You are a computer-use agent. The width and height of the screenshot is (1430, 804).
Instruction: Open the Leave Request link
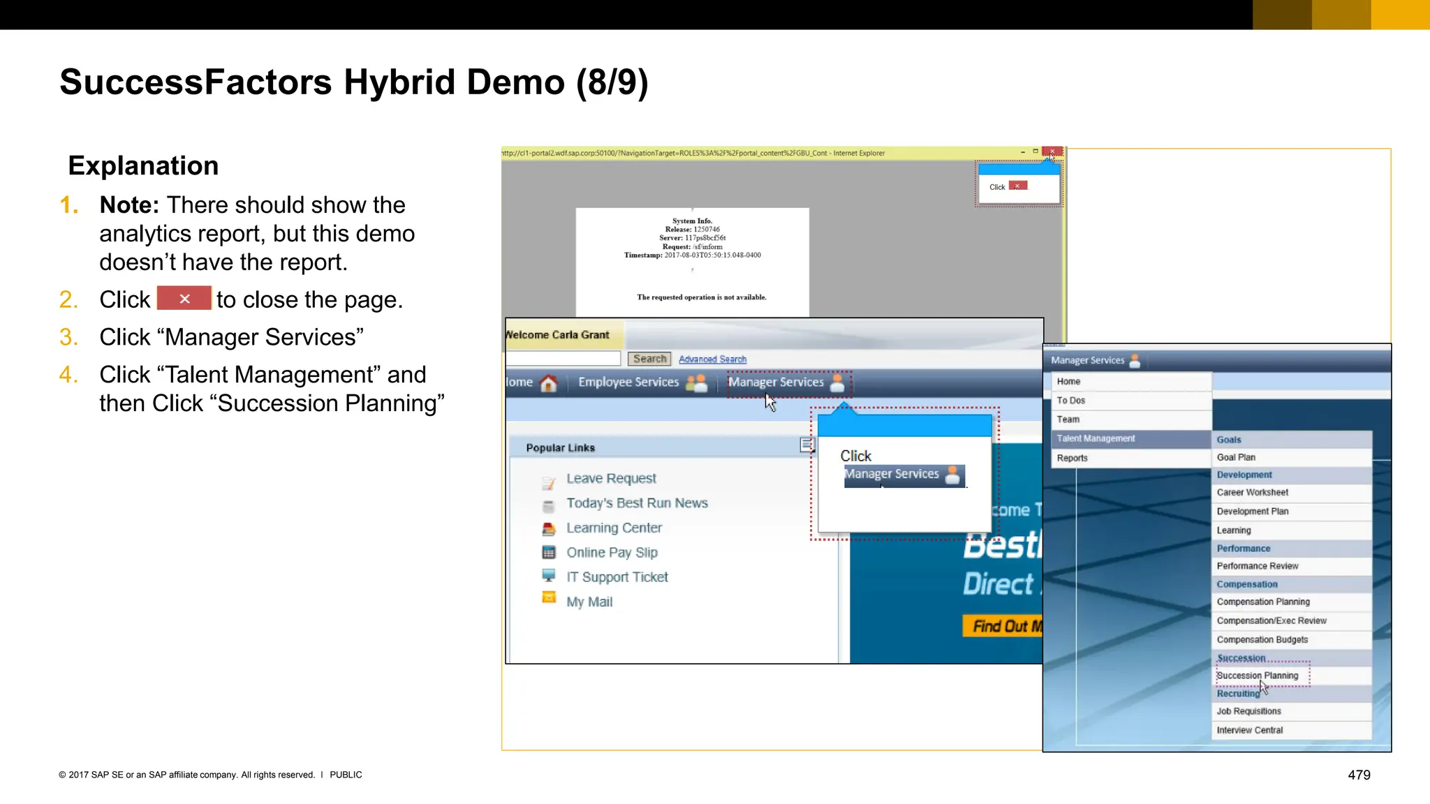(x=611, y=479)
